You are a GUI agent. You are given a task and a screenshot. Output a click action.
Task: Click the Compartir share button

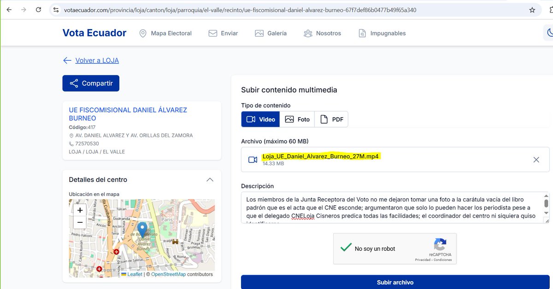91,83
